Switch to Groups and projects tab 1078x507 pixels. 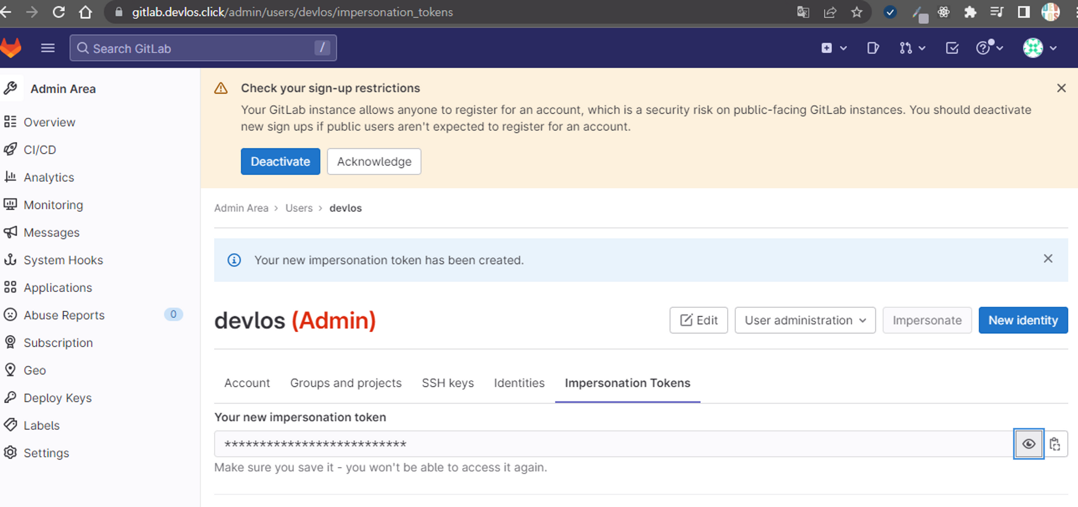[x=346, y=383]
